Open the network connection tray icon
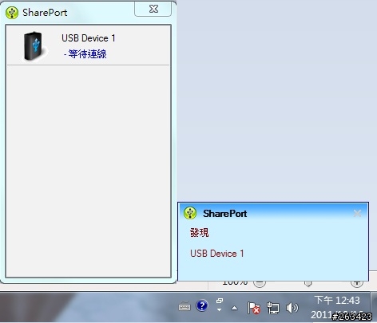Screen dimensions: 377x323 tap(273, 308)
